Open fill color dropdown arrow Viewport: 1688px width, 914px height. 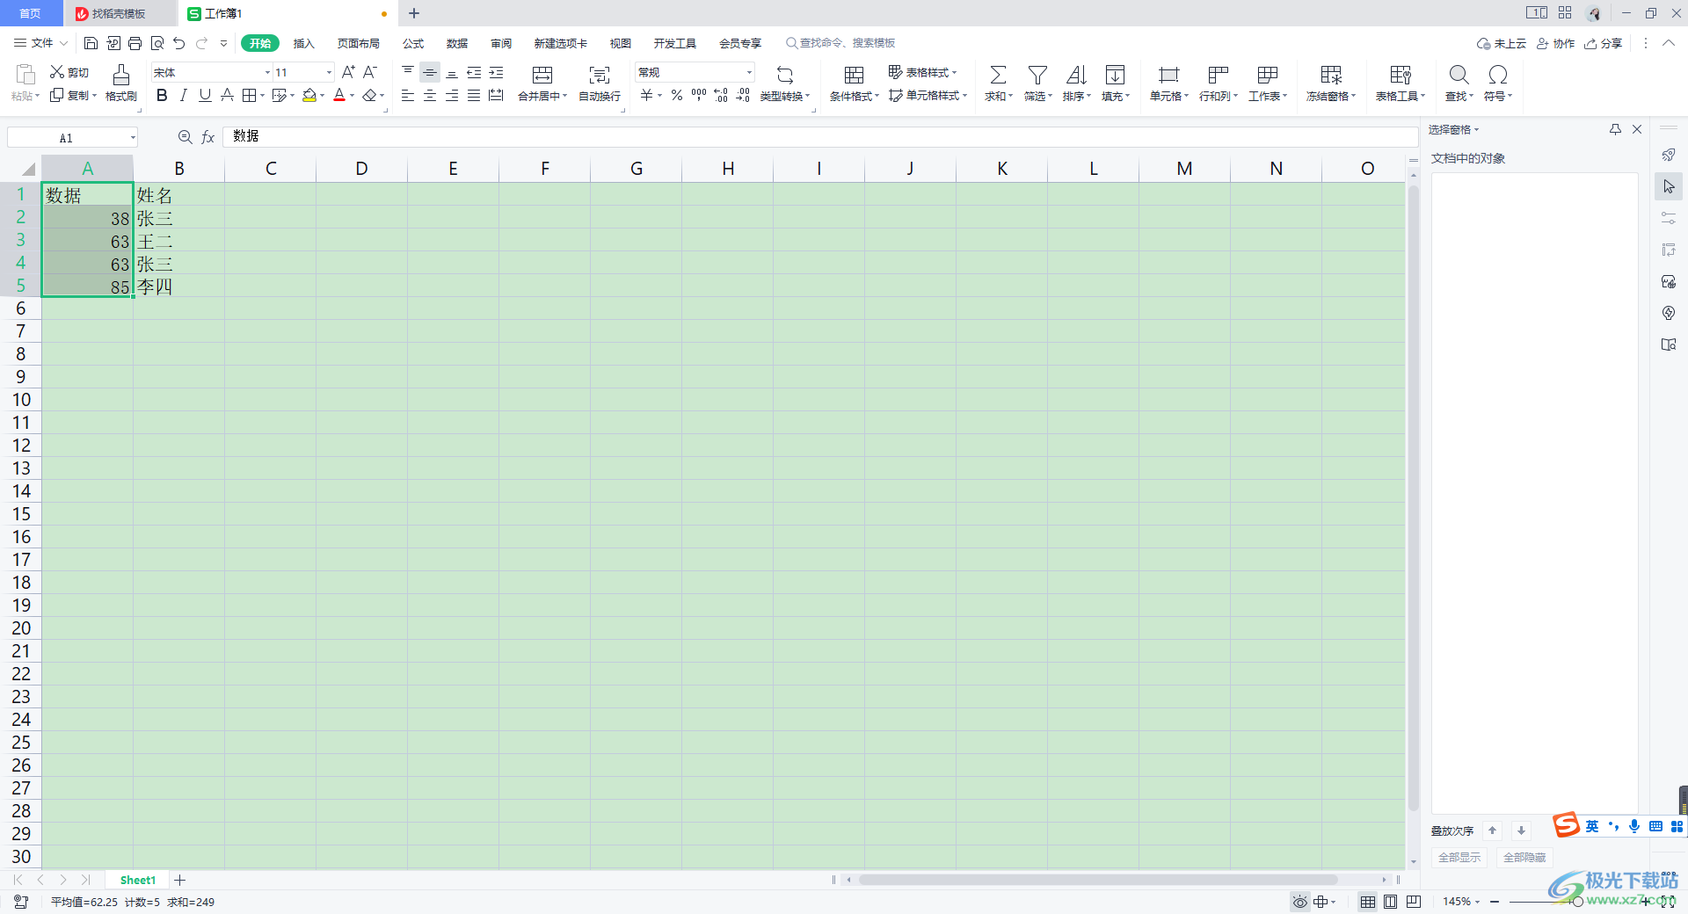click(323, 96)
